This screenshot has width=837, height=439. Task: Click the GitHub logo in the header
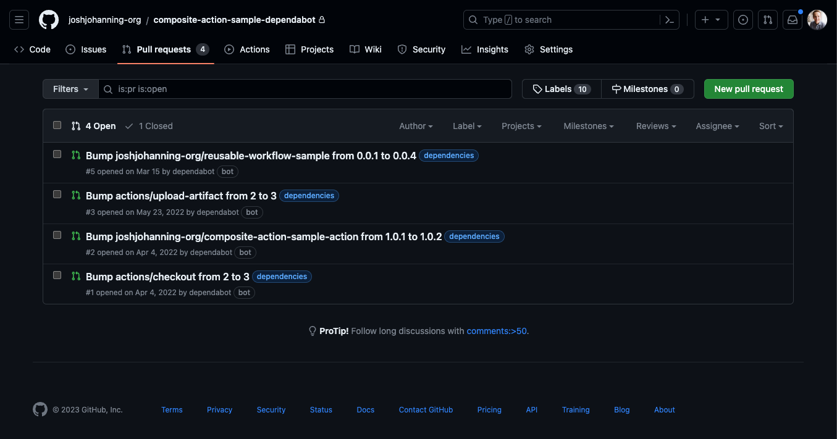coord(48,19)
